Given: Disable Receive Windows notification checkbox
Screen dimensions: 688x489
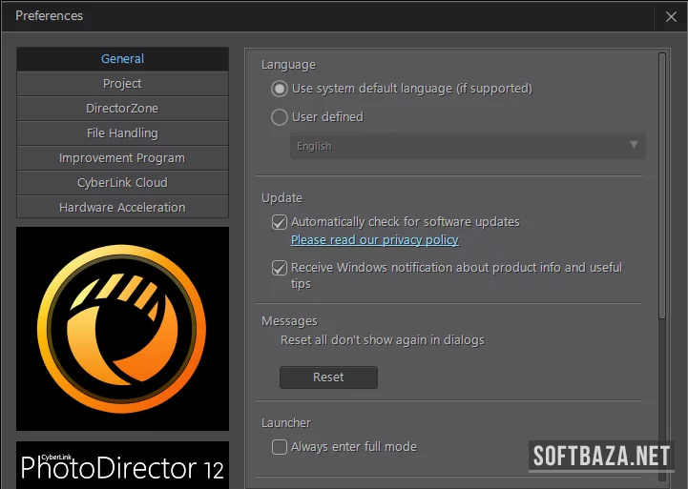Looking at the screenshot, I should click(x=280, y=268).
